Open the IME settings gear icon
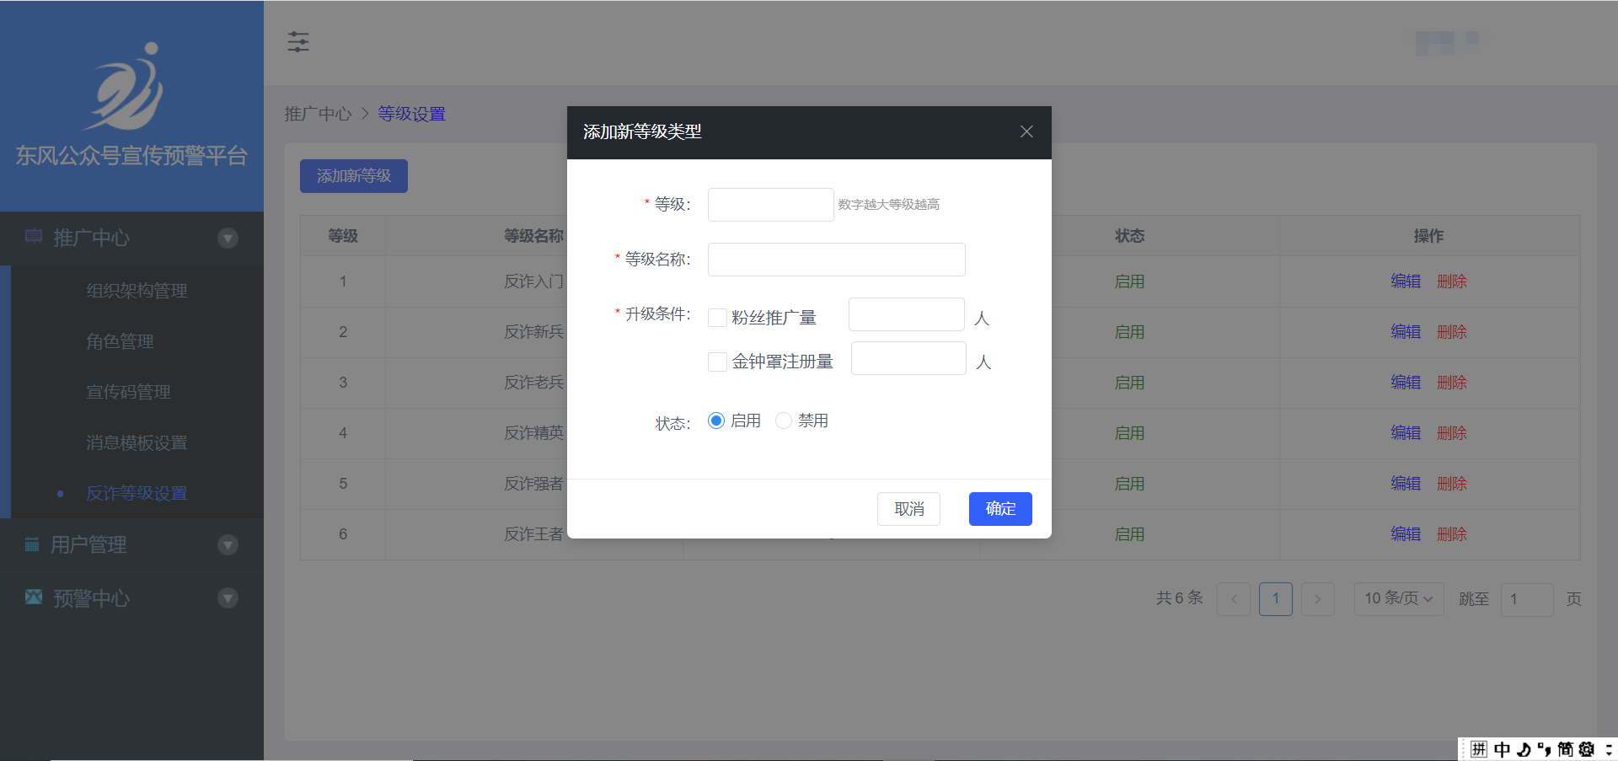Image resolution: width=1618 pixels, height=761 pixels. [x=1587, y=749]
